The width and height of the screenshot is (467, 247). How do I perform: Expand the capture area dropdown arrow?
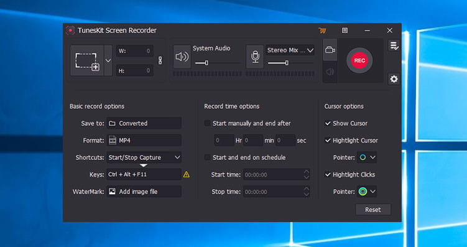[108, 60]
